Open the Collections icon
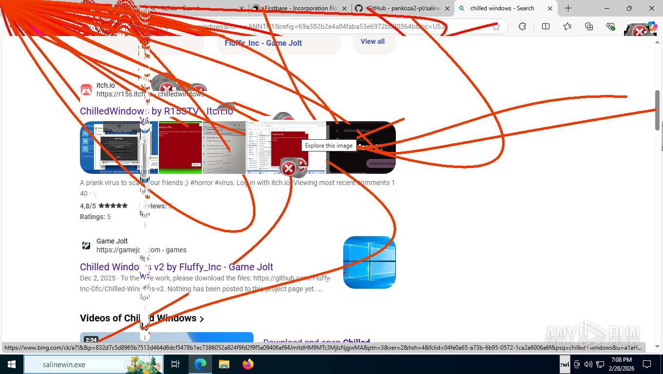This screenshot has height=374, width=663. tap(589, 27)
